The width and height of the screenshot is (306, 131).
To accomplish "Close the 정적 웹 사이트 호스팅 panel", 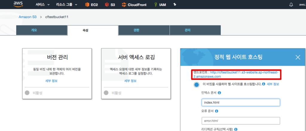I will coord(298,57).
